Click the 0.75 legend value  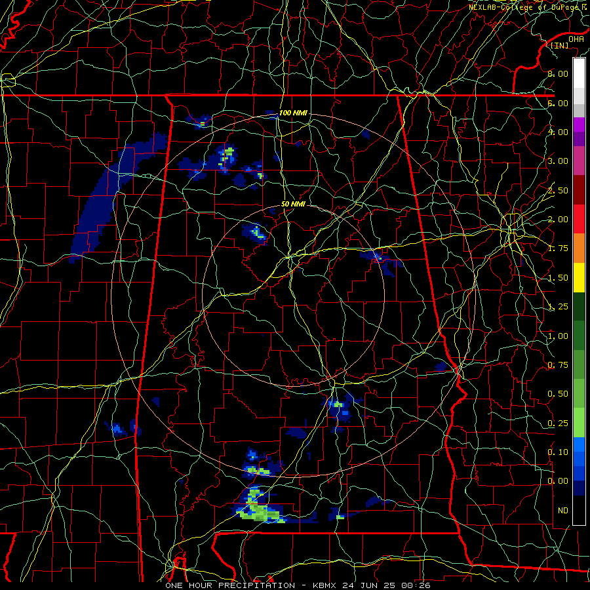(558, 365)
